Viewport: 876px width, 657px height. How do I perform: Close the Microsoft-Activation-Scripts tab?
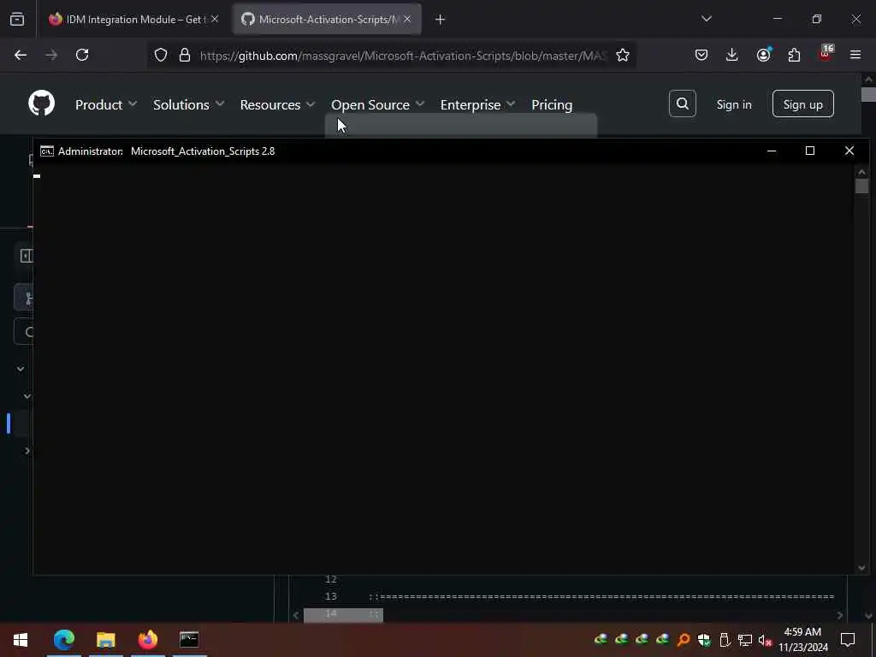click(x=407, y=19)
